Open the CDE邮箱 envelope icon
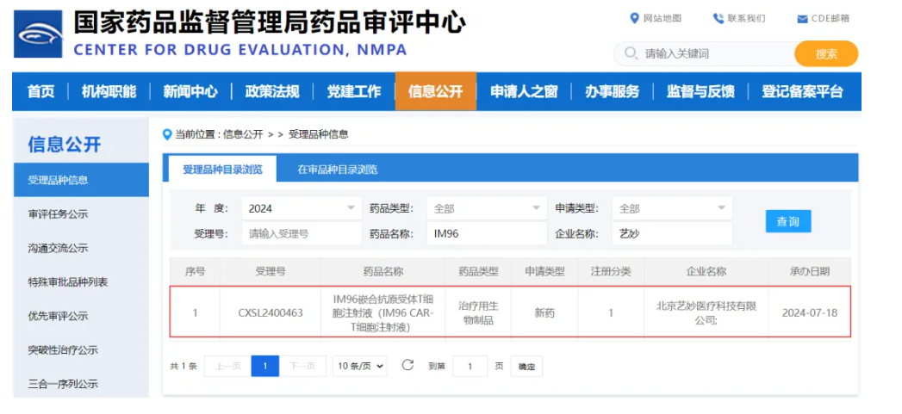The image size is (902, 414). (x=802, y=18)
